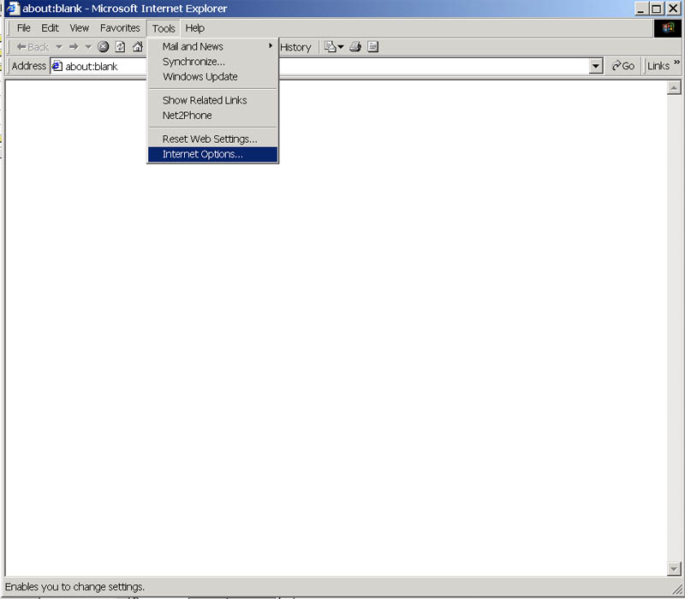
Task: Click the Address label on the address bar
Action: point(29,66)
